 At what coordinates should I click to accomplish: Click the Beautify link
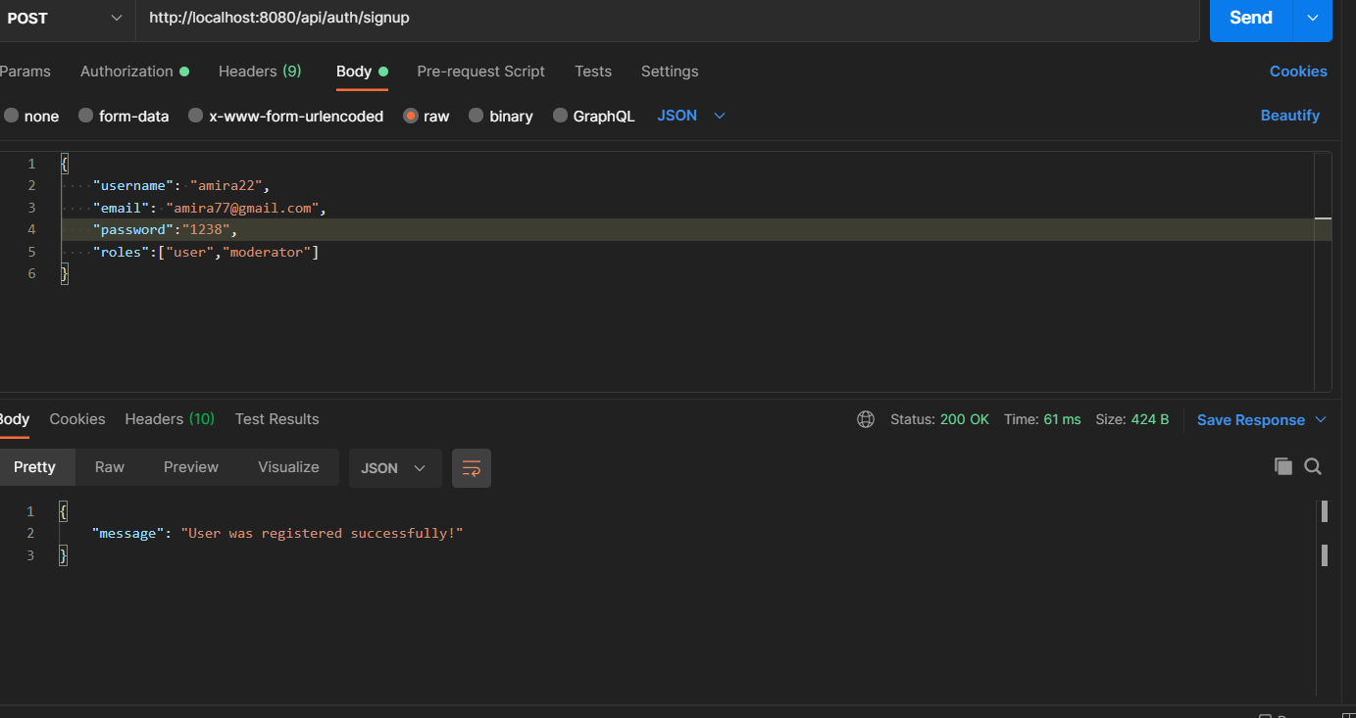(1289, 116)
